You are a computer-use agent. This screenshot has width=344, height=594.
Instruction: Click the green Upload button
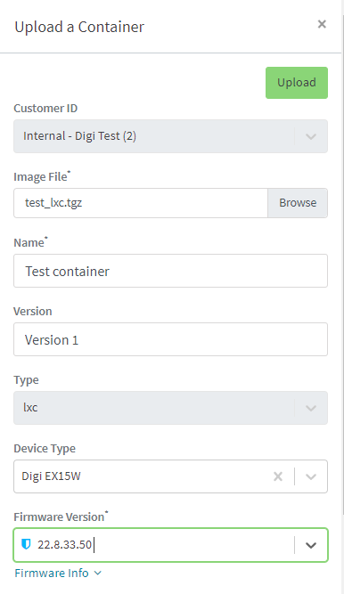(297, 83)
